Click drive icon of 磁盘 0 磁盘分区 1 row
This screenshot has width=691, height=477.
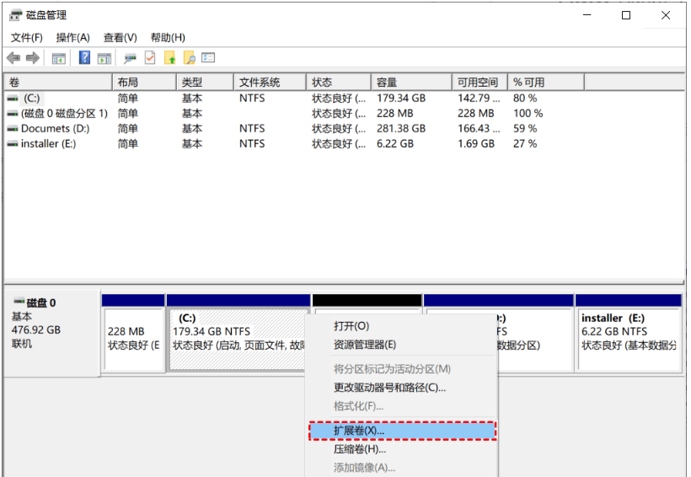point(13,114)
